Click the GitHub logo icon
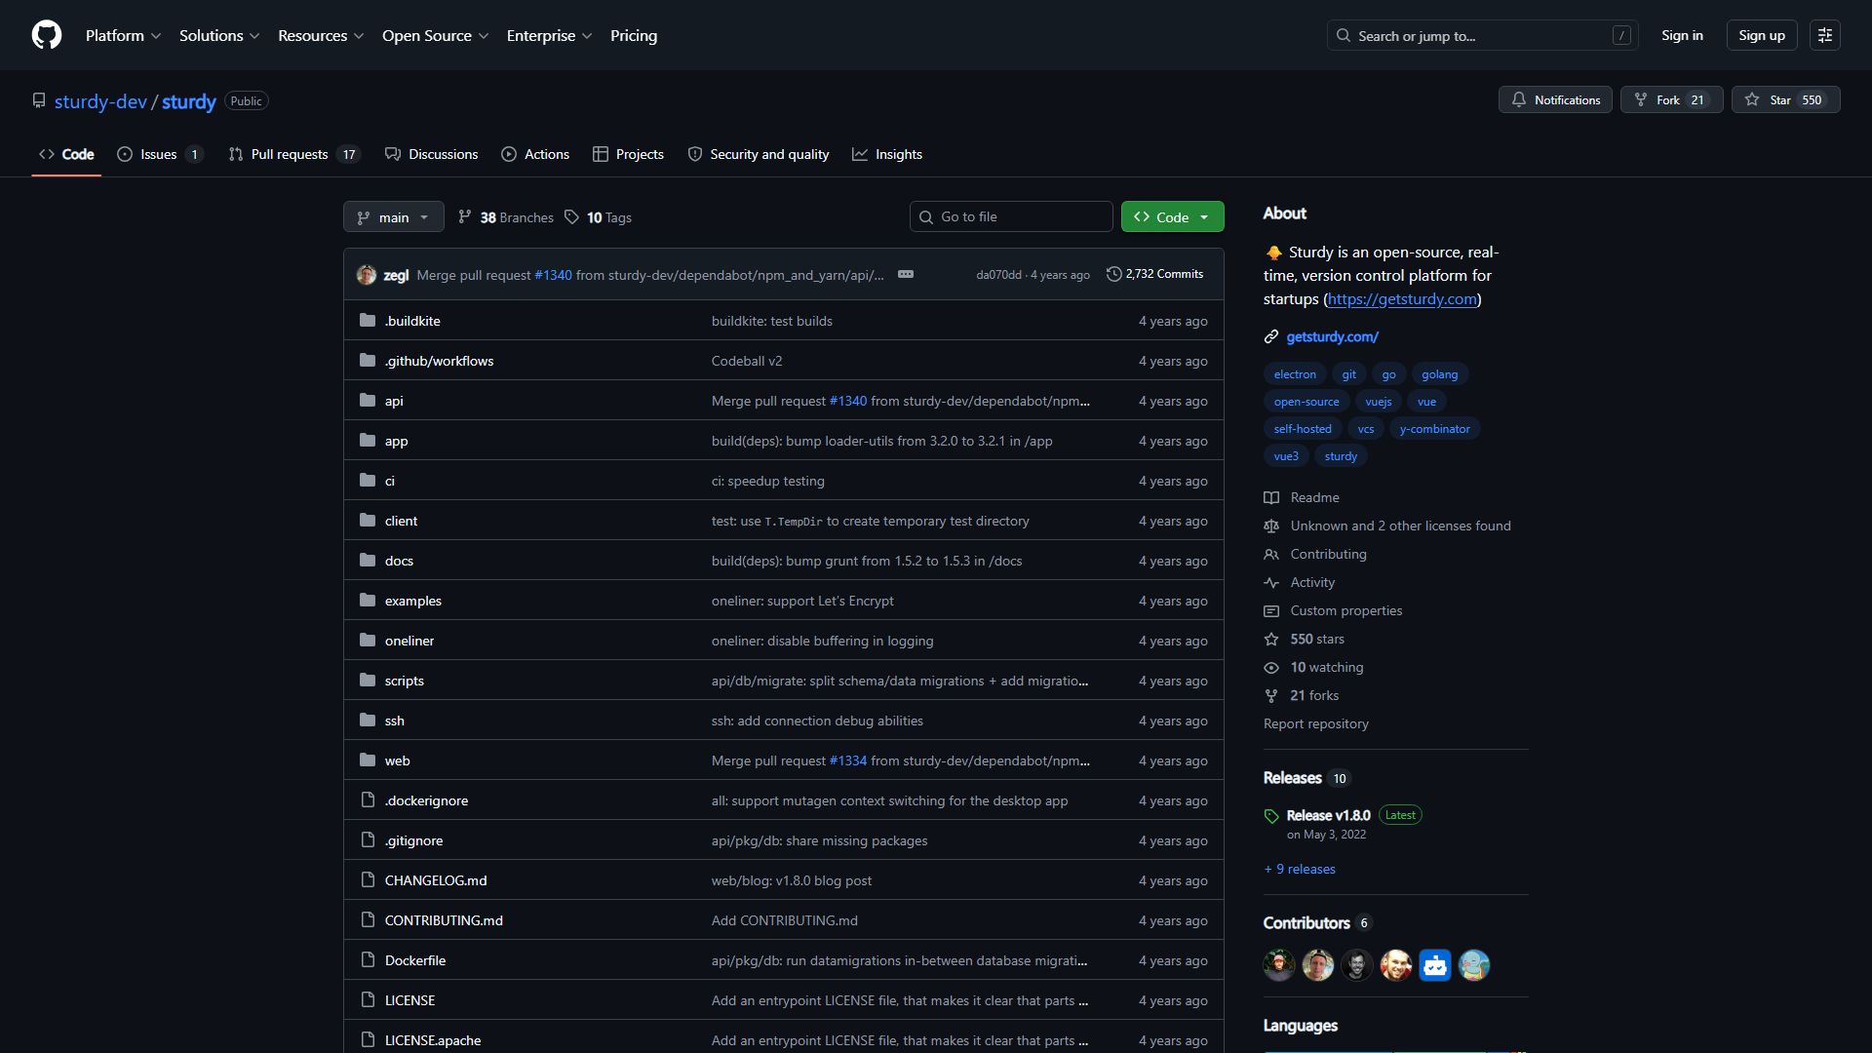Image resolution: width=1872 pixels, height=1053 pixels. click(x=47, y=35)
